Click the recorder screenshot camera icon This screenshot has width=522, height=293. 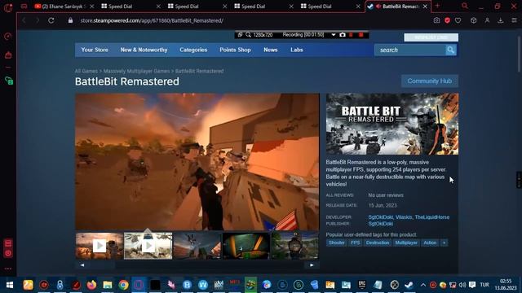343,35
